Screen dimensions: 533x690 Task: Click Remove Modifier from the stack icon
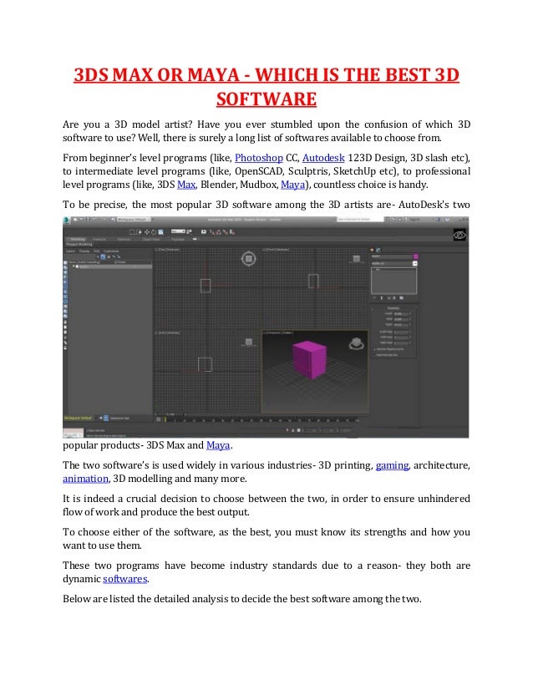point(394,298)
